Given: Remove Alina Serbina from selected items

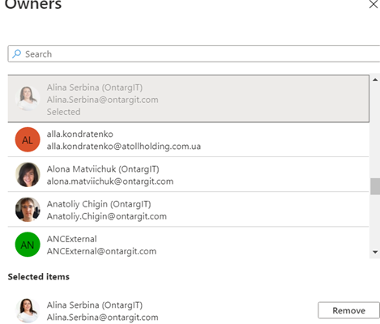Looking at the screenshot, I should click(348, 310).
